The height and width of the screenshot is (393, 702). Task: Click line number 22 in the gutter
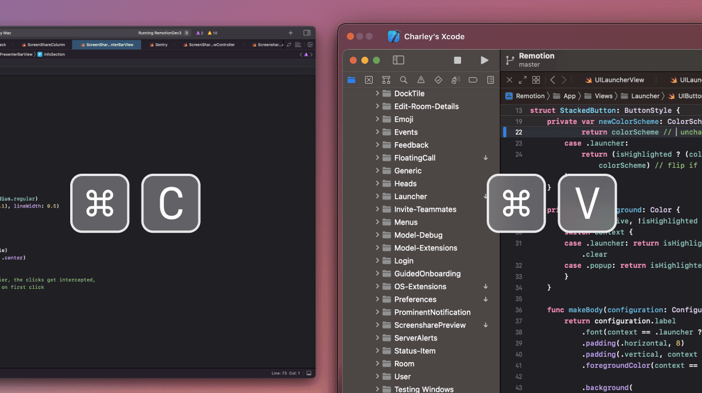coord(518,132)
